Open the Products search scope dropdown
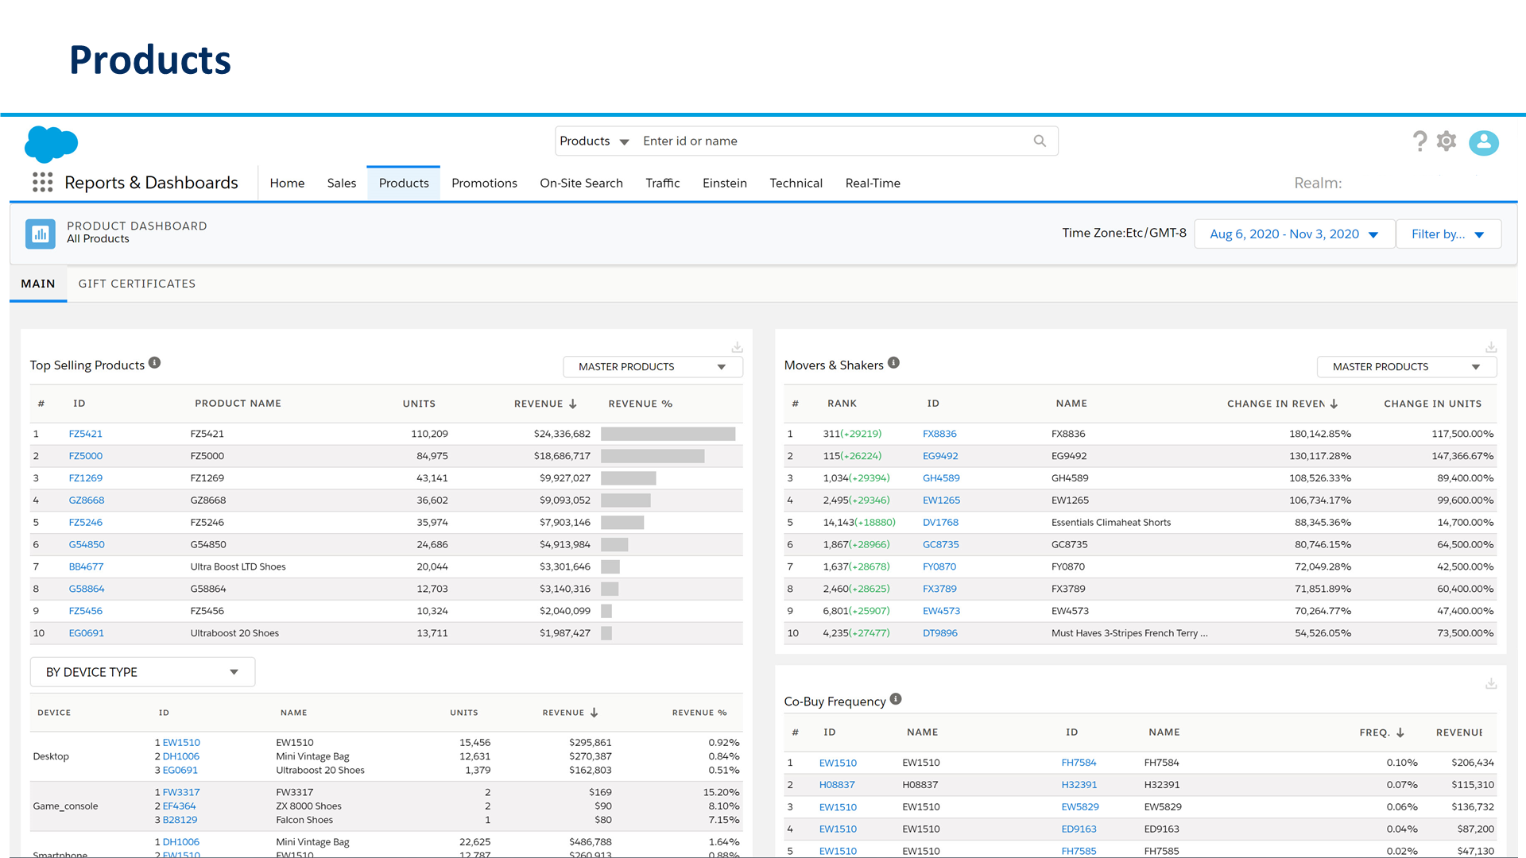Screen dimensions: 1526x858 [x=595, y=141]
